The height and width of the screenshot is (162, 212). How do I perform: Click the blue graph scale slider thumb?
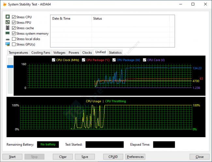click(x=10, y=66)
